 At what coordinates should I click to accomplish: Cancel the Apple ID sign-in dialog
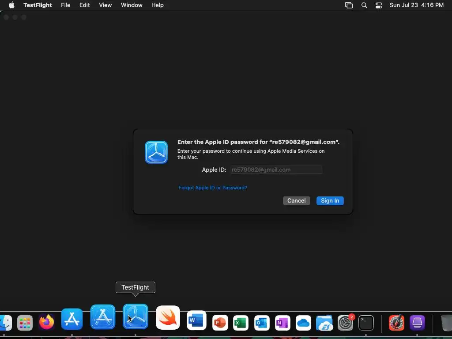(296, 201)
